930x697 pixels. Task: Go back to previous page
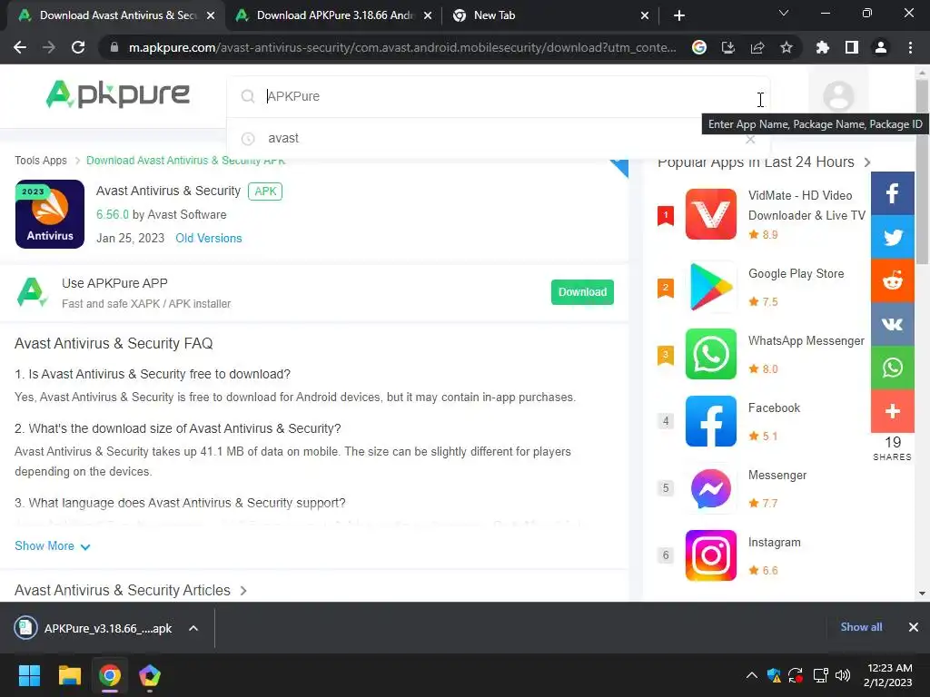(20, 47)
